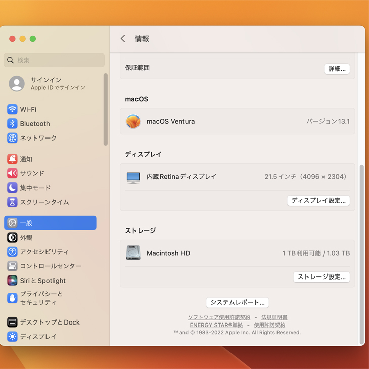Open the 法規証明書 link
369x369 pixels.
pyautogui.click(x=274, y=317)
